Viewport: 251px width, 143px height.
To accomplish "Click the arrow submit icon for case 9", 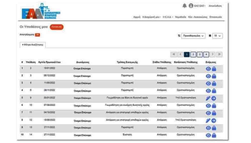I will pos(214,98).
